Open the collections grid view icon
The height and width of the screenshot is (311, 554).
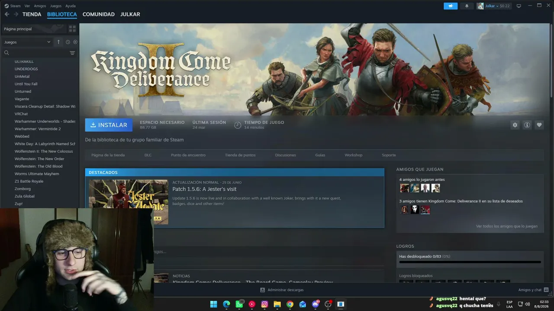pyautogui.click(x=72, y=29)
